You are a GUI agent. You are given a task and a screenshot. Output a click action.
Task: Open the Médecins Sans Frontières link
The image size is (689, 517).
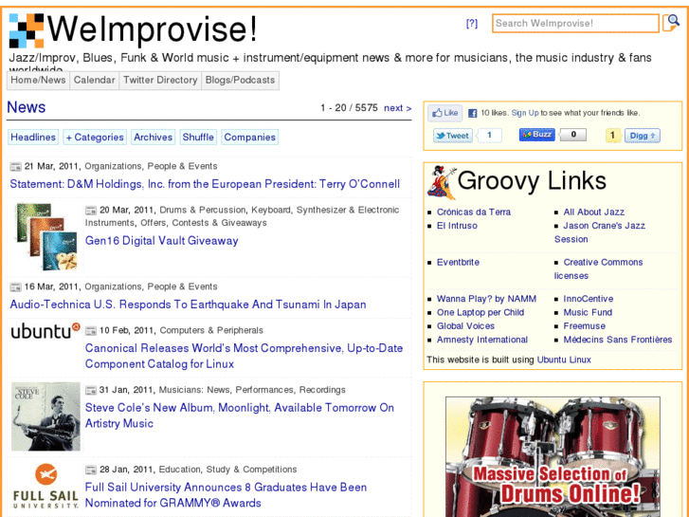tap(618, 340)
